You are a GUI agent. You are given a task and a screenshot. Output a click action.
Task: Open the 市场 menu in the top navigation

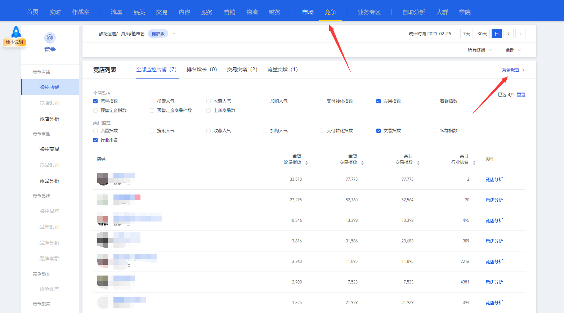(307, 12)
